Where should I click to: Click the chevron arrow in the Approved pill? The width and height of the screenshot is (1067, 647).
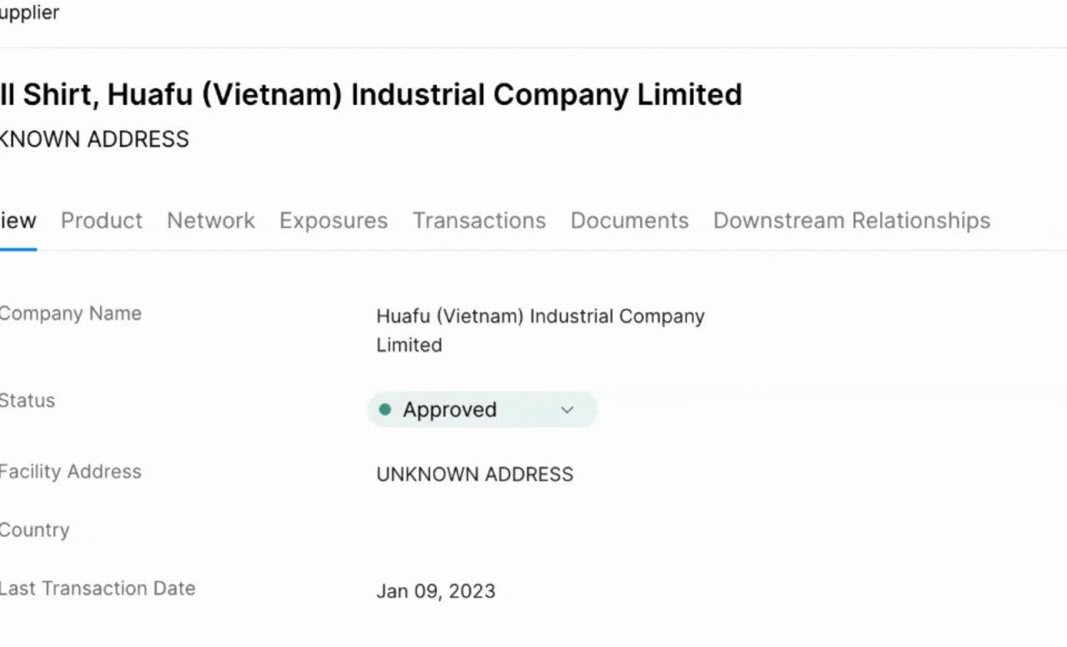(567, 410)
